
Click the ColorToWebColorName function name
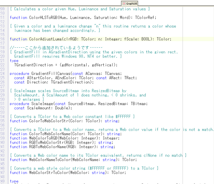[50, 134]
